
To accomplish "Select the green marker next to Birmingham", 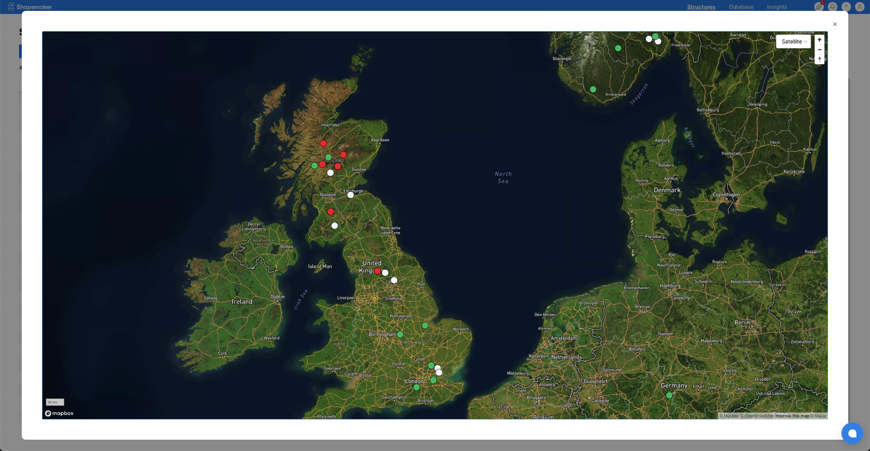I will coord(400,335).
